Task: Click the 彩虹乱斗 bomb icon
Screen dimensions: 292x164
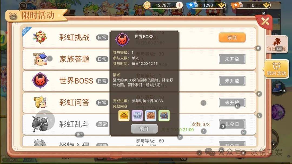Action: click(40, 123)
